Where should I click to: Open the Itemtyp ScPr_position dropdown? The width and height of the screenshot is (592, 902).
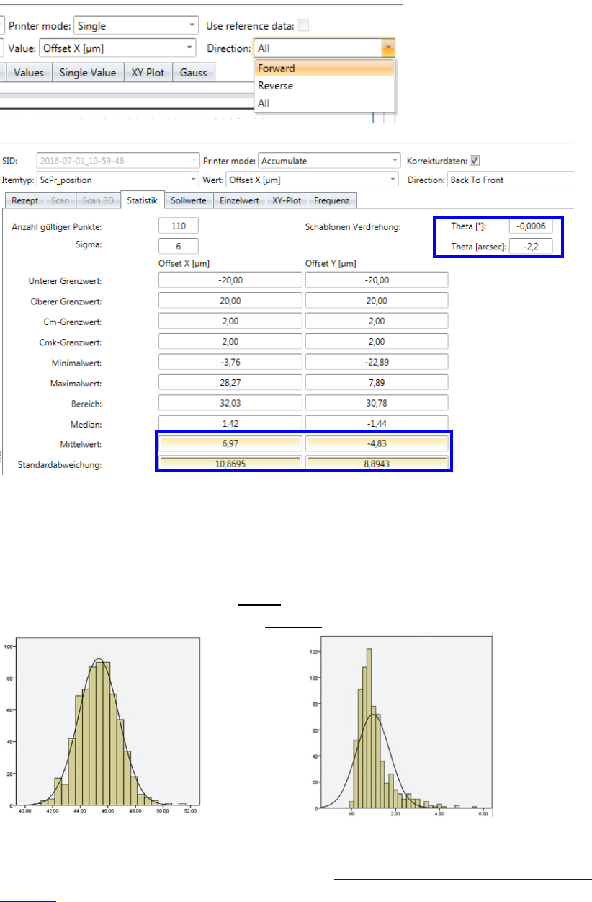194,180
